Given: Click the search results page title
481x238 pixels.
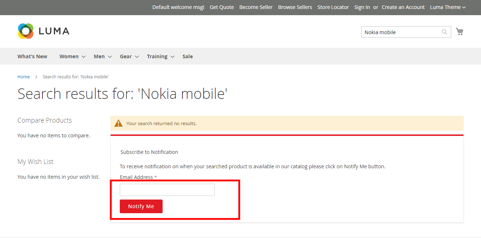Looking at the screenshot, I should 123,94.
